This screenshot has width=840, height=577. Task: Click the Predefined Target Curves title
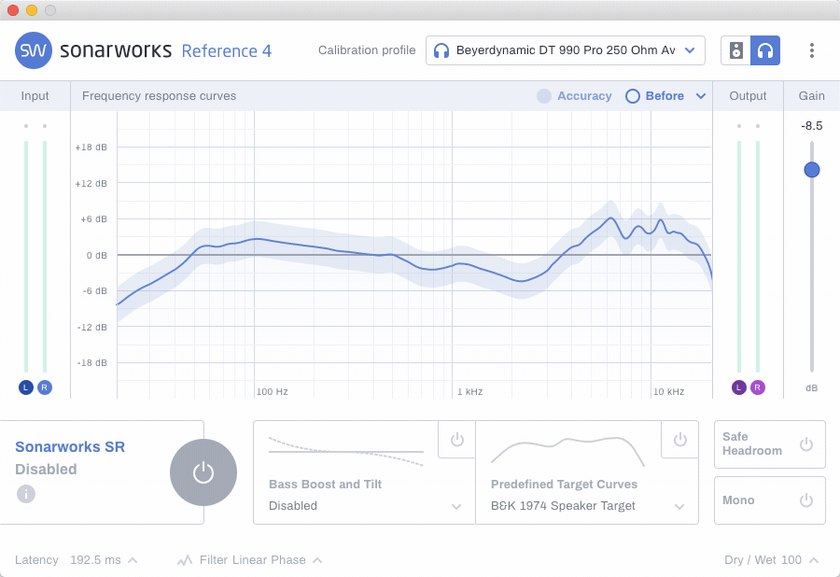564,485
